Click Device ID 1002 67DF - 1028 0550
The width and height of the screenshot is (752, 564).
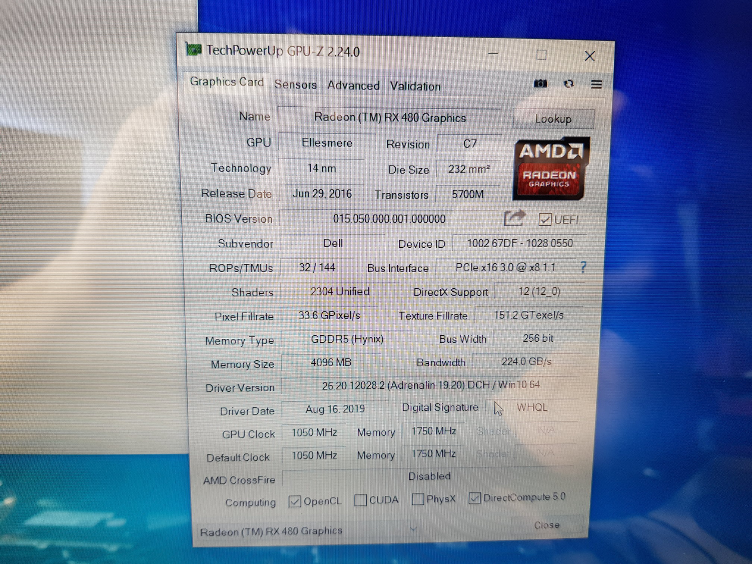point(520,243)
